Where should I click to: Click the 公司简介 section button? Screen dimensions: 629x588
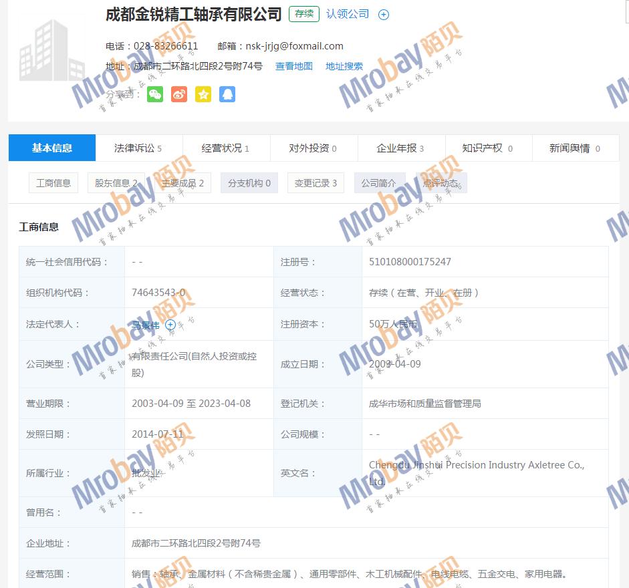coord(378,183)
